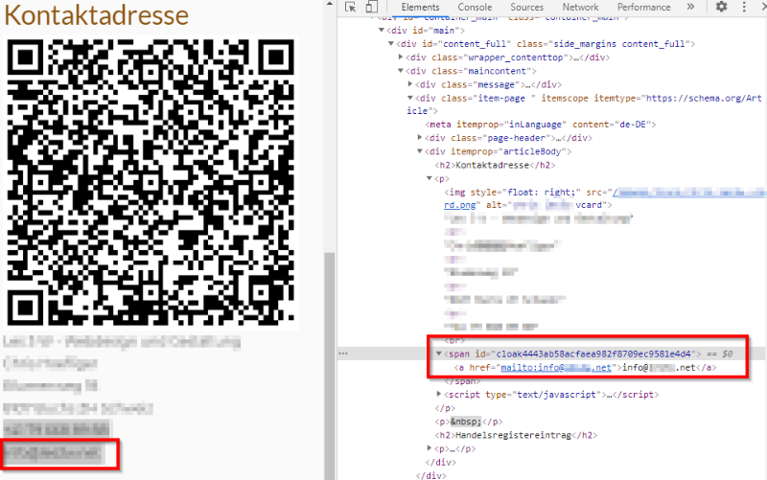Open DevTools settings gear

coord(722,7)
